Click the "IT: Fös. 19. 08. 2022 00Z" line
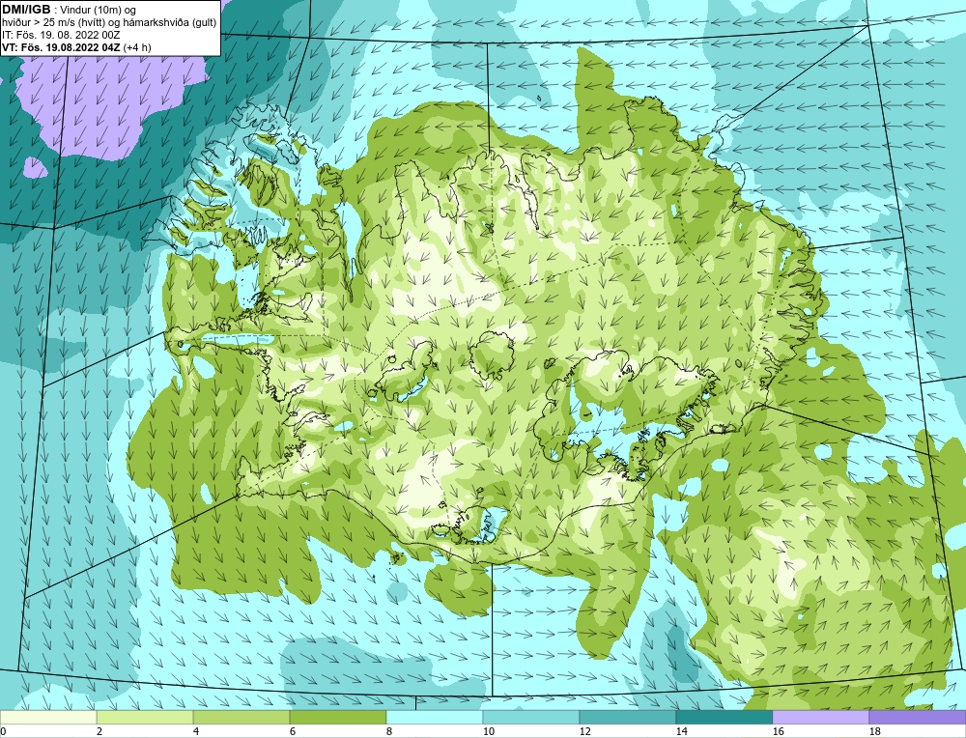This screenshot has height=738, width=966. (x=61, y=35)
